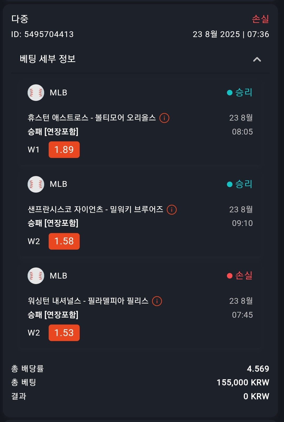The image size is (284, 422).
Task: Tap baseball icon of the Nationals game
Action: (x=36, y=276)
